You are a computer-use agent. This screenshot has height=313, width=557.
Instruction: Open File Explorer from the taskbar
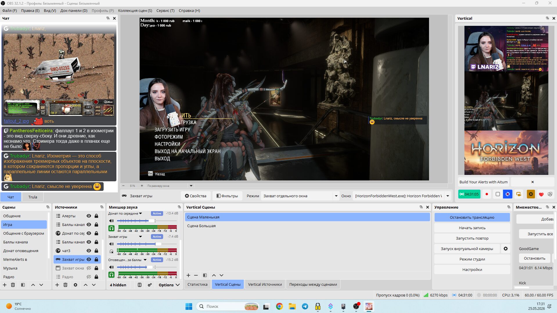pyautogui.click(x=292, y=306)
